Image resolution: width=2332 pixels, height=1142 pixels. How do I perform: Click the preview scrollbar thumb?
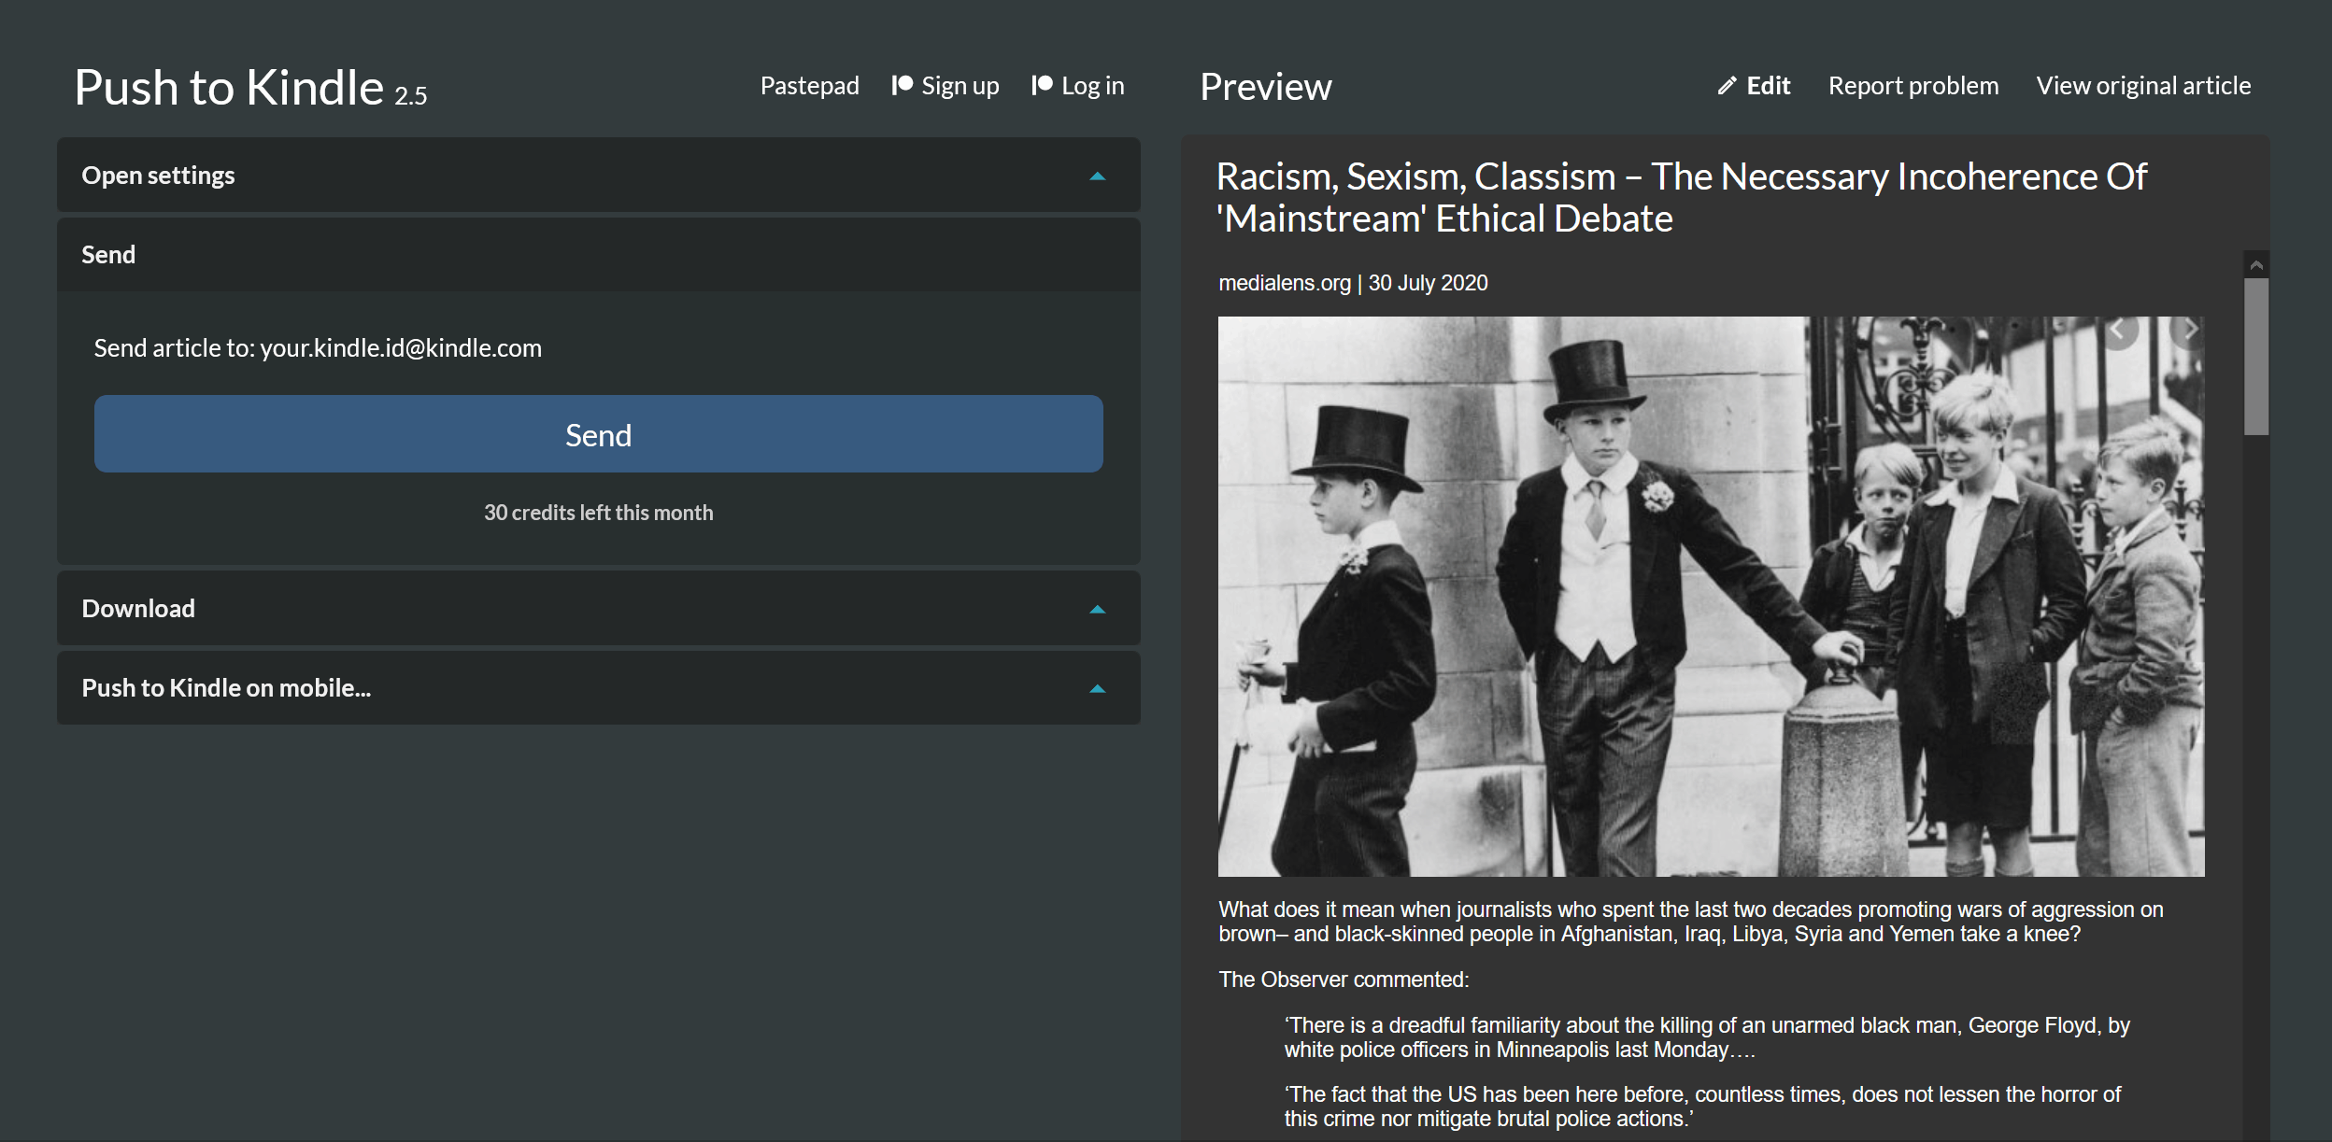2256,357
